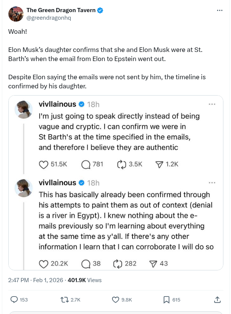The image size is (231, 314).
Task: Like the second quoted tweet with 20.2K
Action: click(44, 263)
